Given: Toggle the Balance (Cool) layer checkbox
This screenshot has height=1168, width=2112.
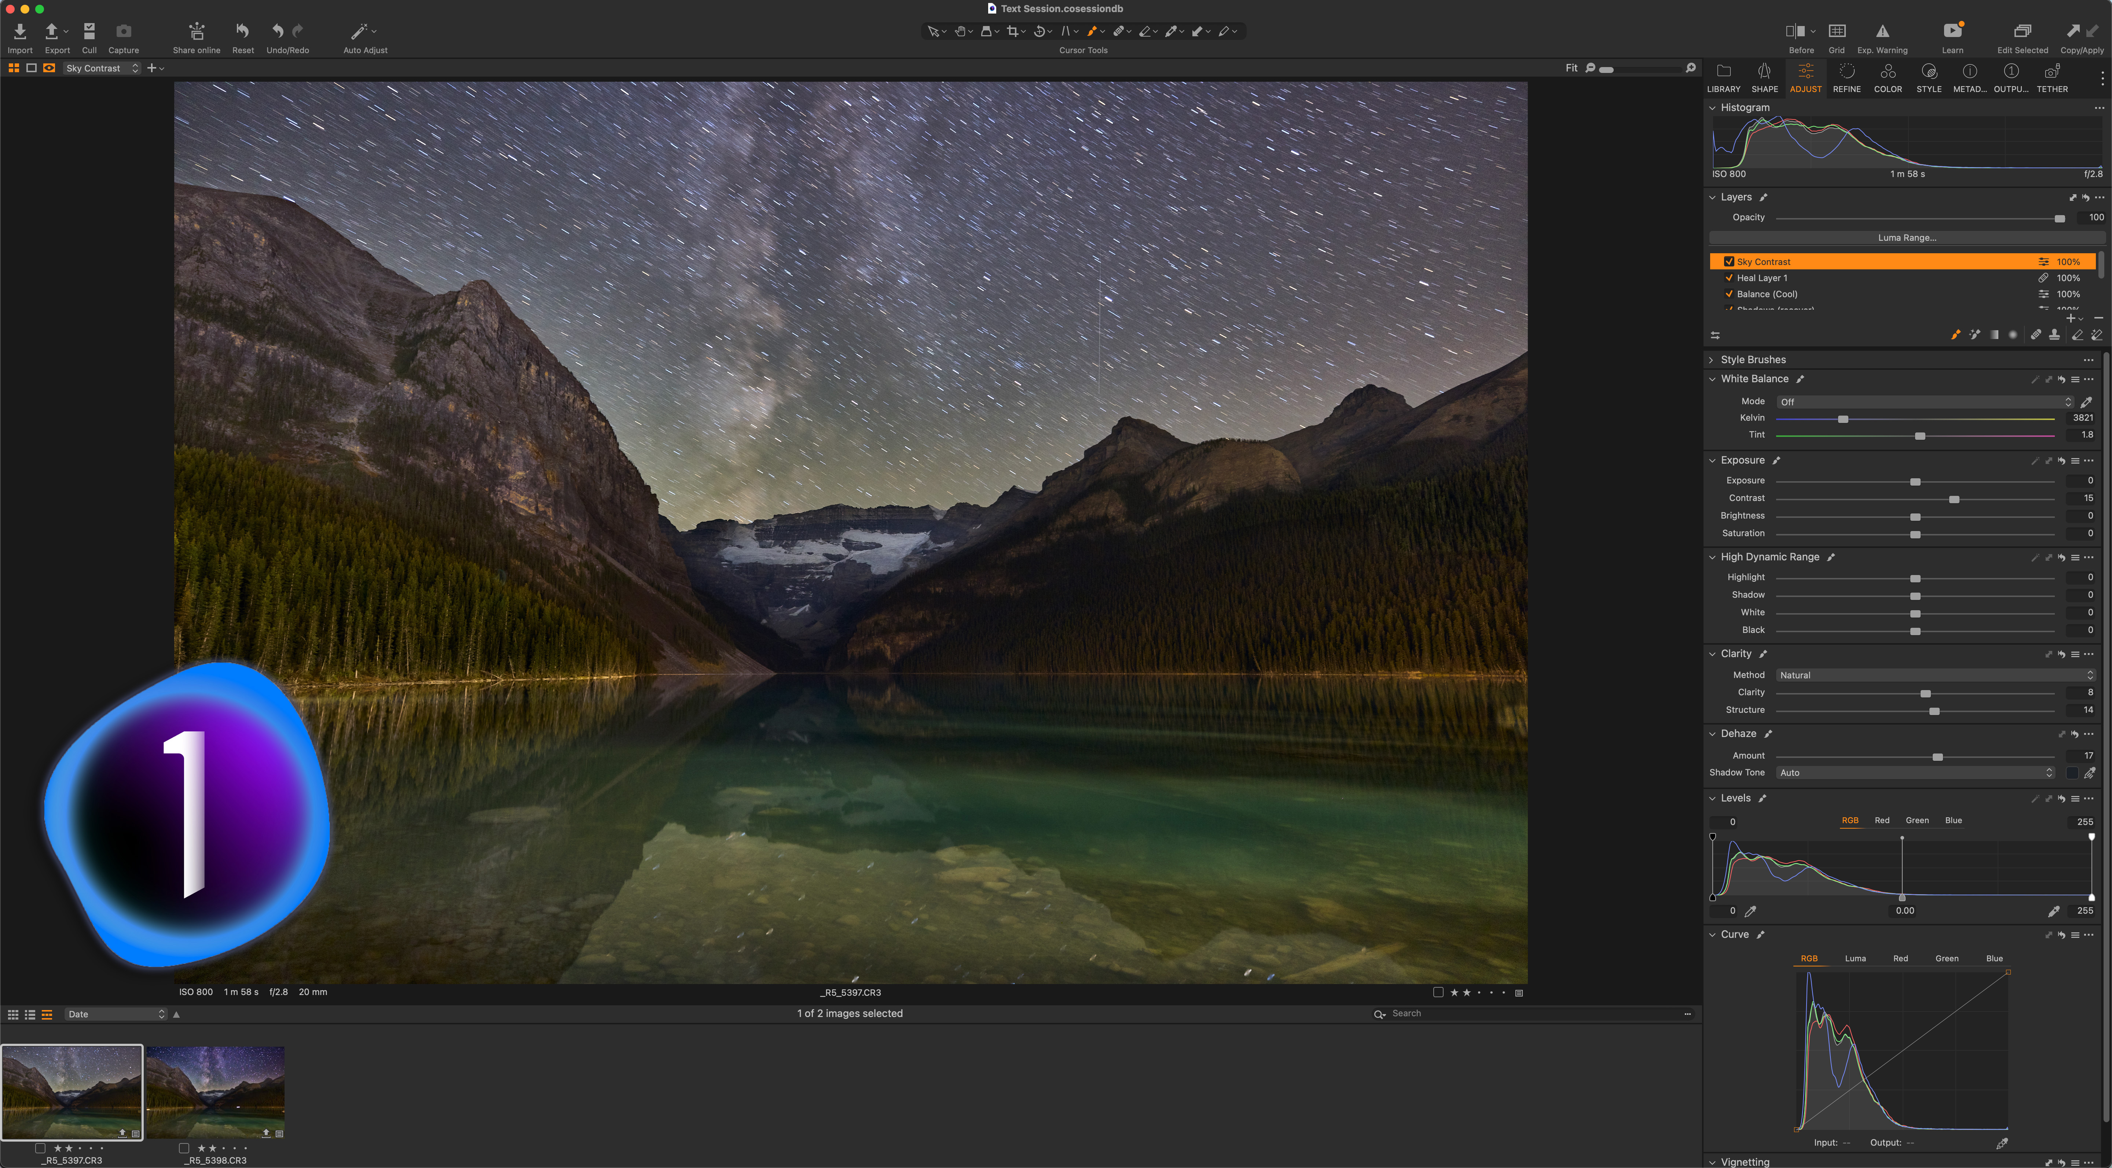Looking at the screenshot, I should pyautogui.click(x=1728, y=294).
